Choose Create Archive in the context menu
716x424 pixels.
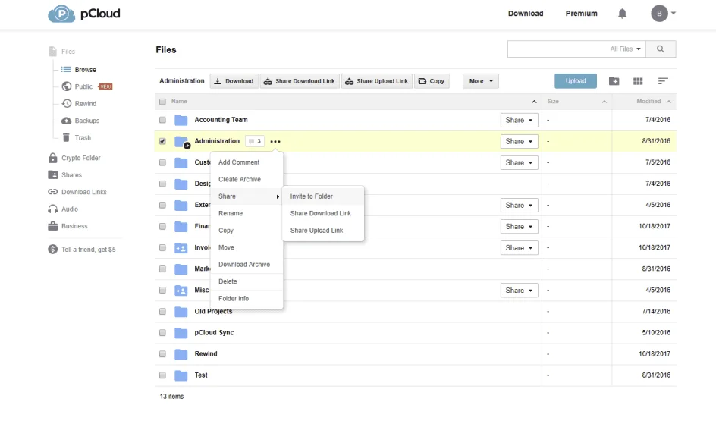click(x=247, y=179)
